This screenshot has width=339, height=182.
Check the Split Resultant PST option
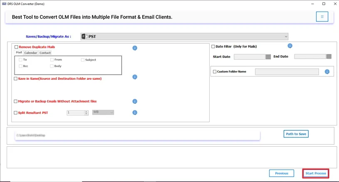(x=16, y=113)
